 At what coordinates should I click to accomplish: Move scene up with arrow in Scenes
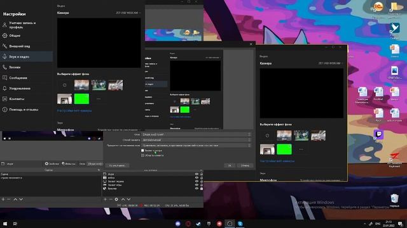click(15, 199)
